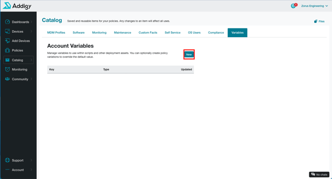This screenshot has width=332, height=179.
Task: Expand the Catalog sidebar chevron
Action: point(31,60)
